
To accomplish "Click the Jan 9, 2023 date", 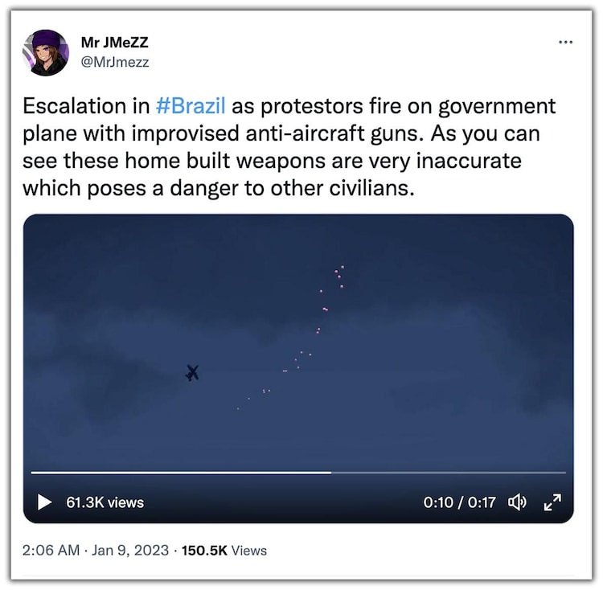I will point(130,551).
